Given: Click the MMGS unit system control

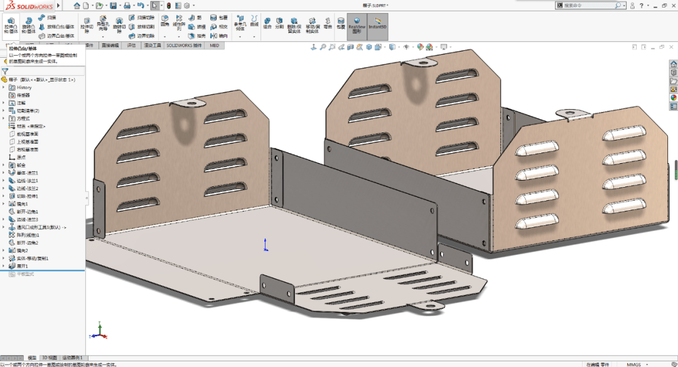Looking at the screenshot, I should [x=633, y=363].
